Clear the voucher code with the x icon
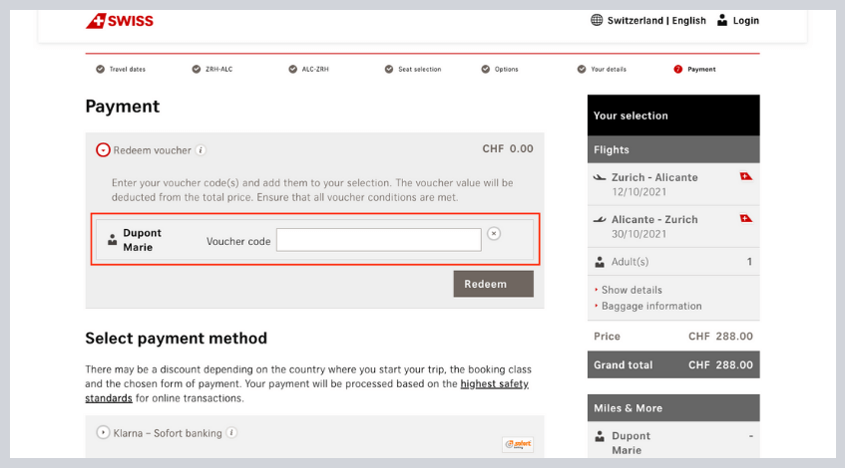Screen dimensions: 845x468 pos(494,233)
